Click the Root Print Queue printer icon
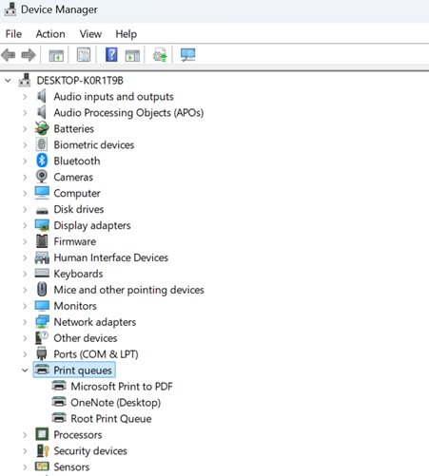This screenshot has width=429, height=476. [59, 418]
